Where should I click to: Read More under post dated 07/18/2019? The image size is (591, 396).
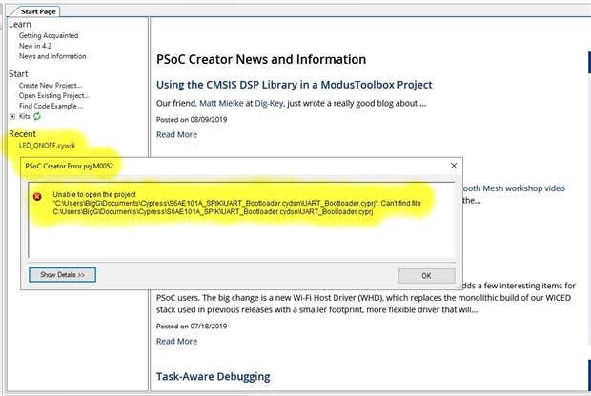176,341
